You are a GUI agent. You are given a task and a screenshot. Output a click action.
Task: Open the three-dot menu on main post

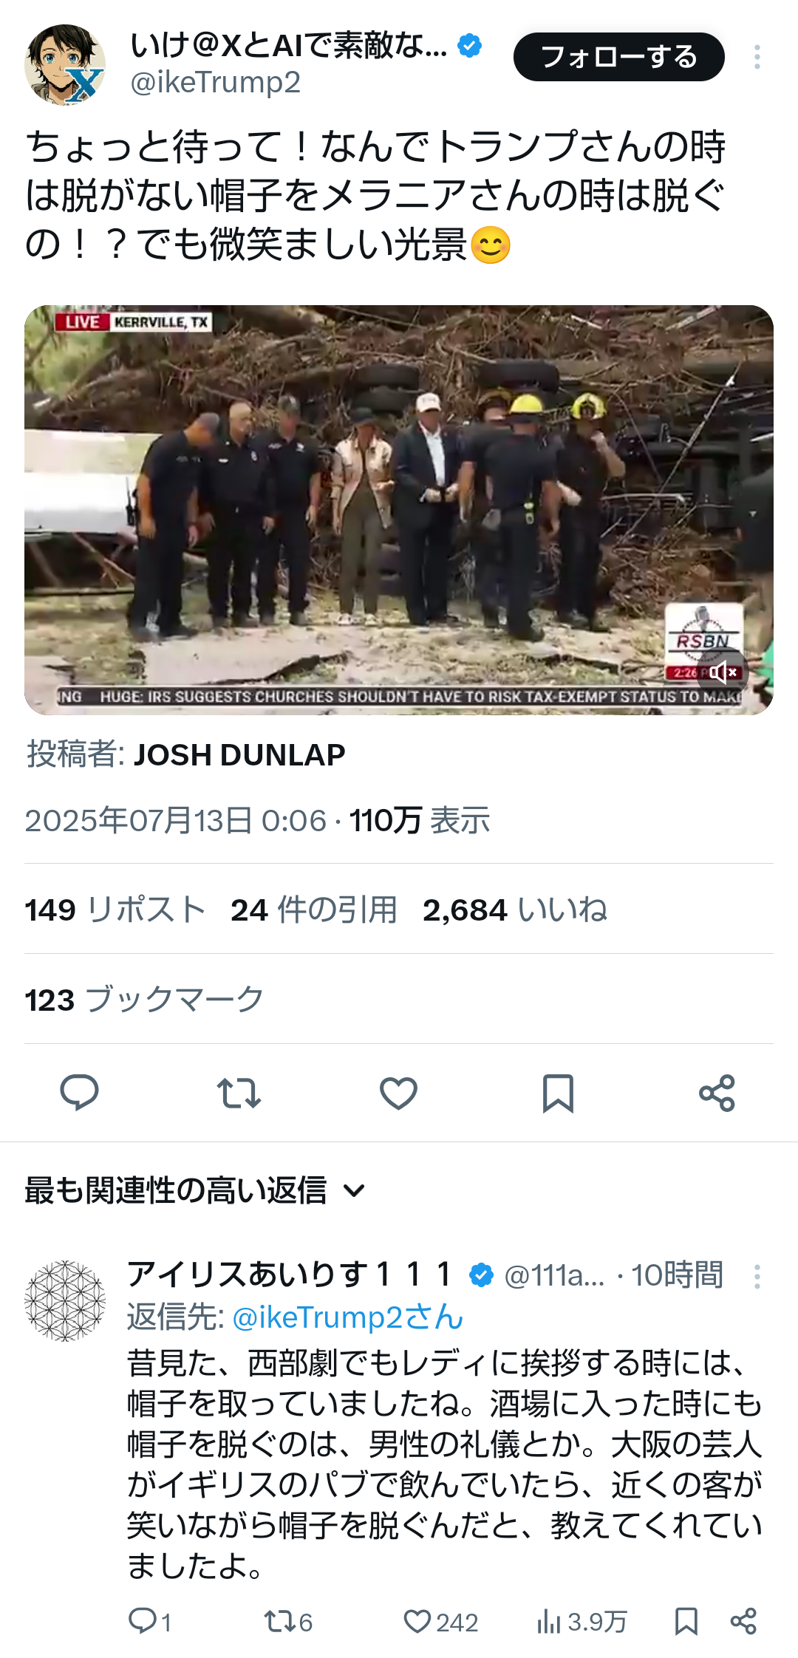point(757,57)
